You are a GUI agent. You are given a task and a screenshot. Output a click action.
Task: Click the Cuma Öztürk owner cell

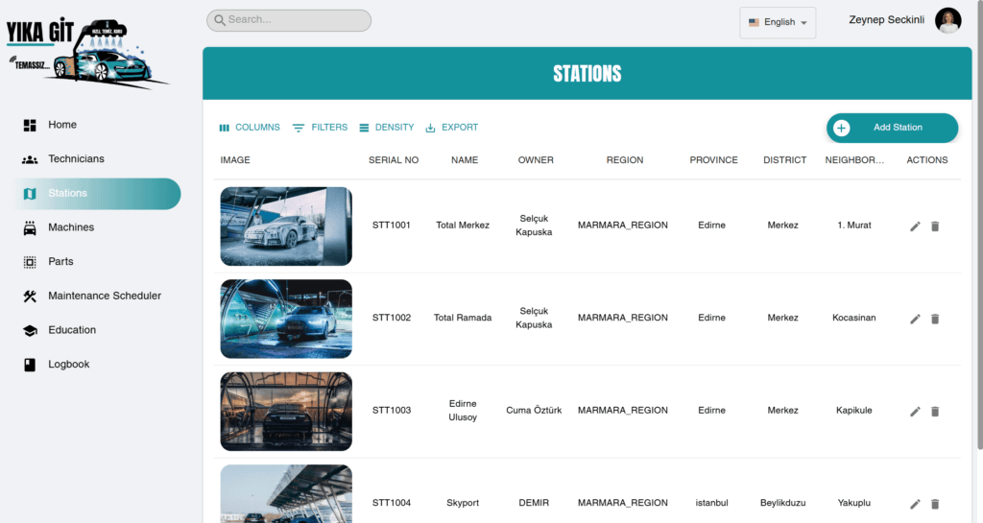(534, 411)
